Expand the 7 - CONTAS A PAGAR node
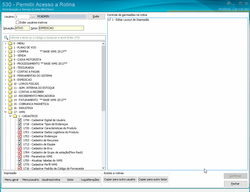 (x=6, y=72)
